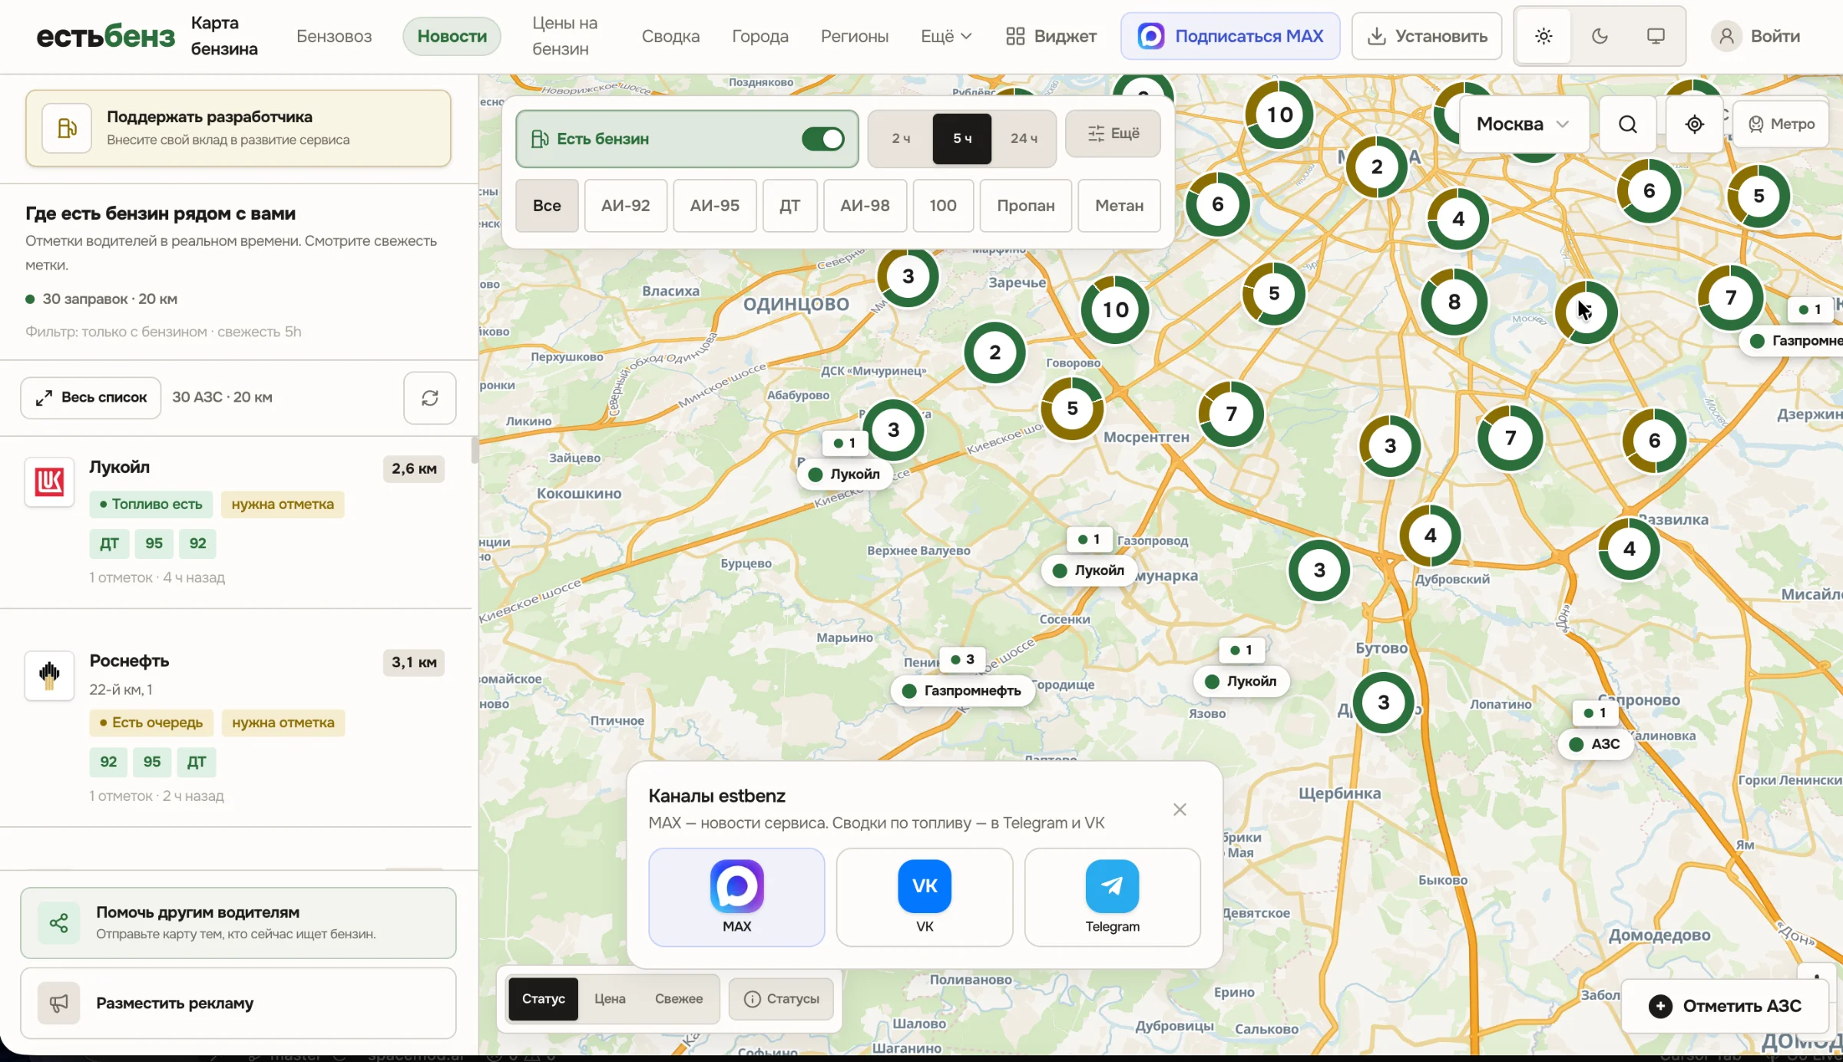Click the Поддержать разработчика banner
This screenshot has height=1062, width=1843.
(238, 128)
